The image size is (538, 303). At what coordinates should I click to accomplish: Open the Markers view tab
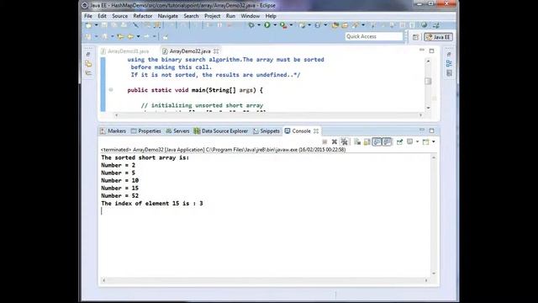[x=113, y=131]
